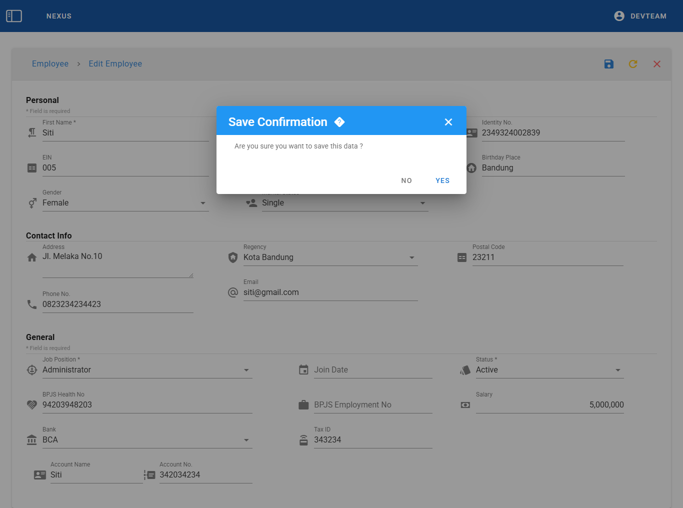This screenshot has height=508, width=683.
Task: Click the save floppy disk icon
Action: pyautogui.click(x=608, y=64)
